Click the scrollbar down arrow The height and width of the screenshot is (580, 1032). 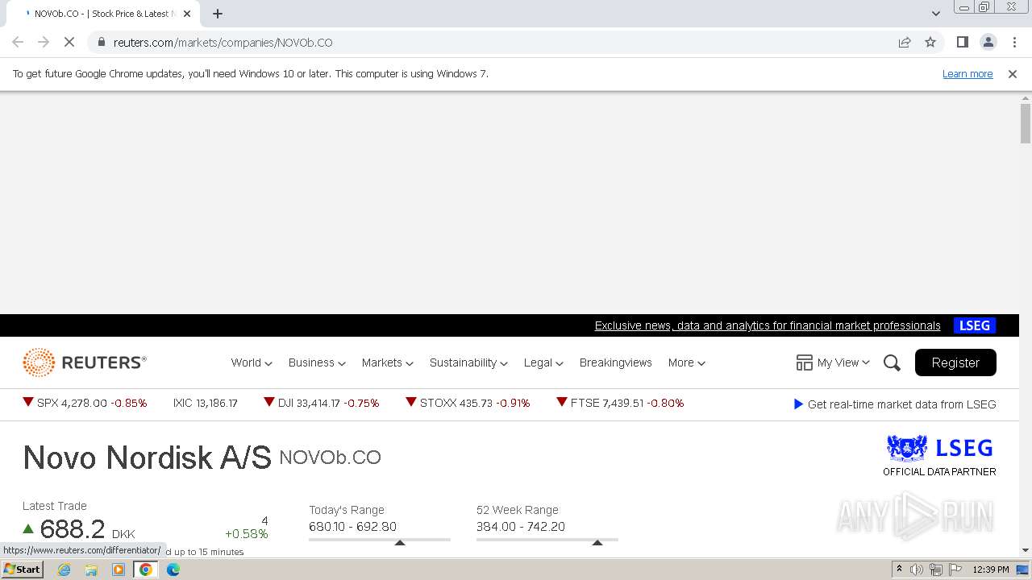tap(1026, 550)
